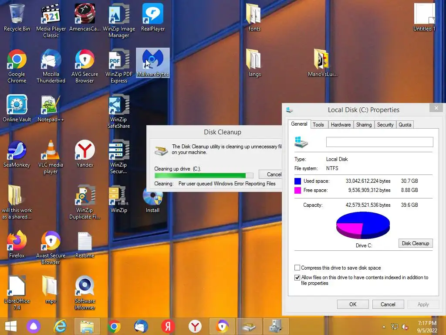Open File Explorer from the taskbar
This screenshot has width=446, height=335.
(87, 326)
